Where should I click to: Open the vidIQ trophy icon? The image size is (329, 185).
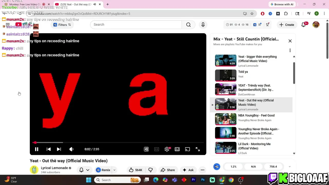(268, 25)
